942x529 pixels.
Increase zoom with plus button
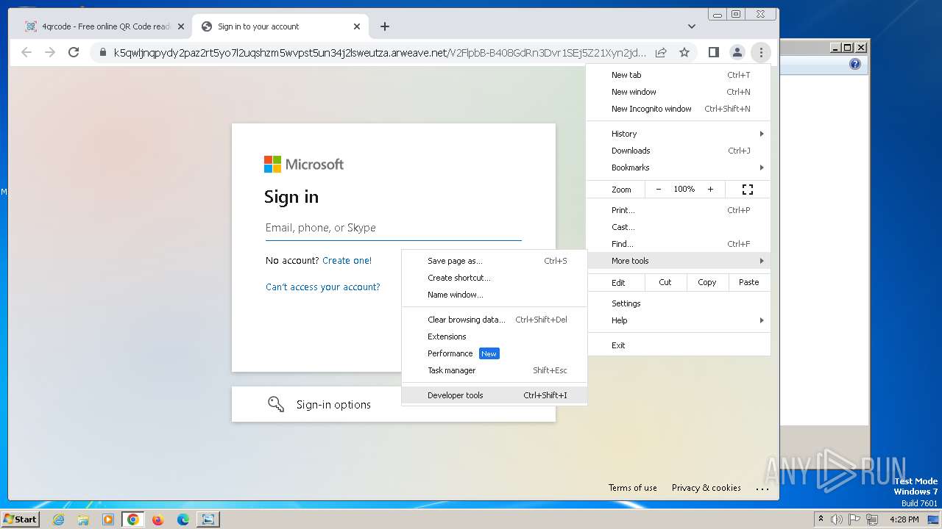pyautogui.click(x=710, y=190)
